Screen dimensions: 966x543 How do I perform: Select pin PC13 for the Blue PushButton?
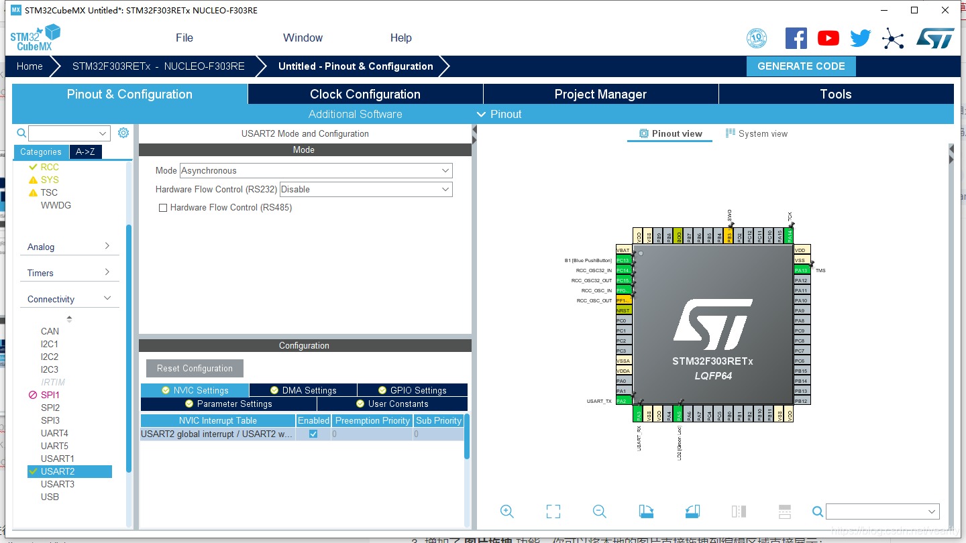(624, 260)
